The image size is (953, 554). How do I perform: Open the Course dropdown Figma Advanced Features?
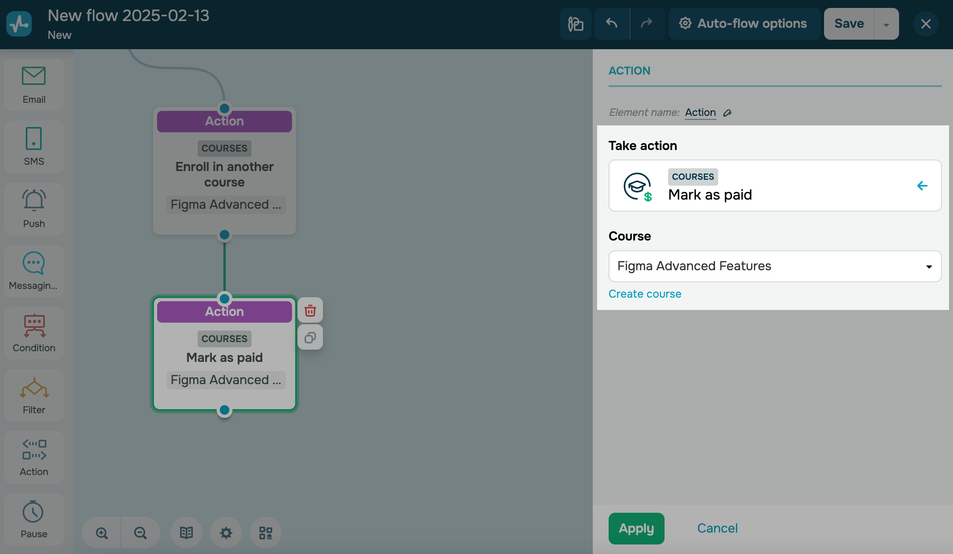(x=774, y=266)
